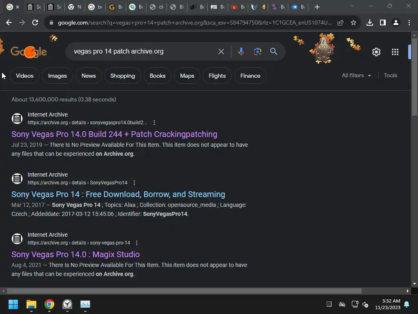The width and height of the screenshot is (418, 314).
Task: Click the browser forward arrow
Action: tap(22, 23)
